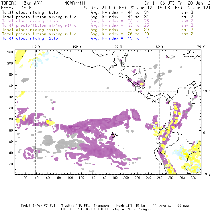Click the '220' value on the vertical axis
This screenshot has height=212, width=212.
point(10,52)
